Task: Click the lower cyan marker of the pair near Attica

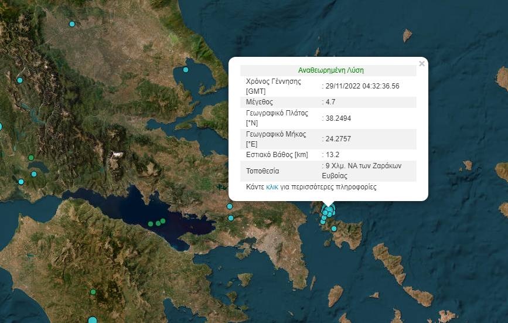Action: click(x=231, y=218)
